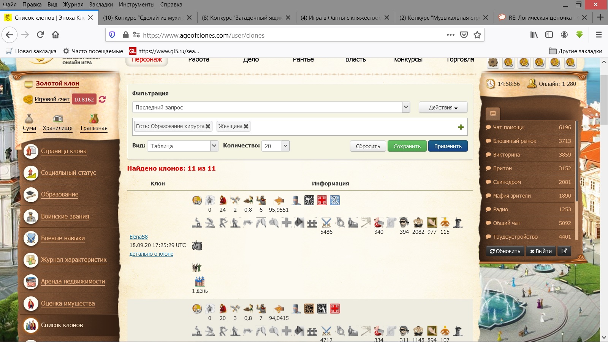Image resolution: width=608 pixels, height=342 pixels.
Task: Switch to RE: Логическая цепочка tab
Action: coord(543,17)
